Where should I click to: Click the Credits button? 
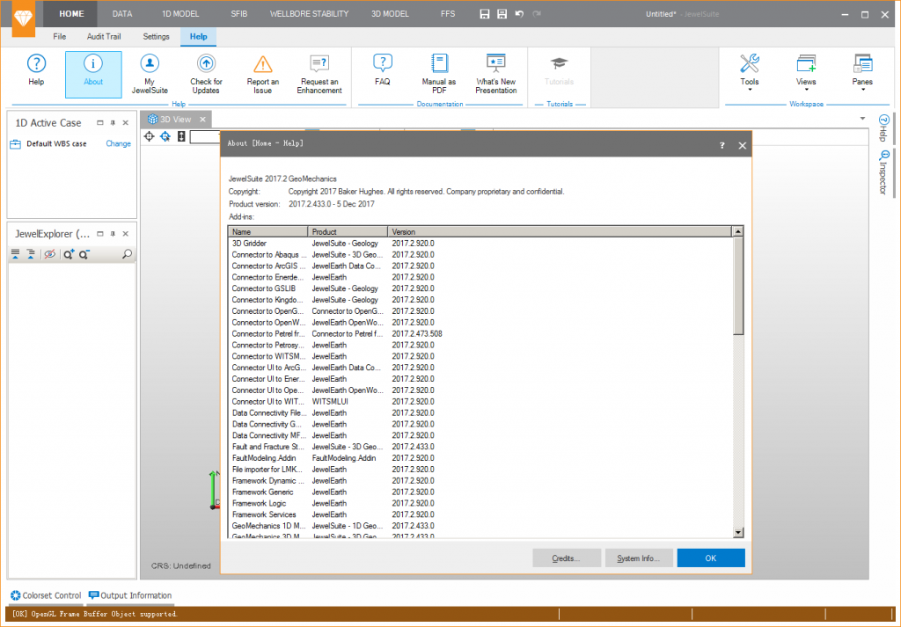click(567, 558)
